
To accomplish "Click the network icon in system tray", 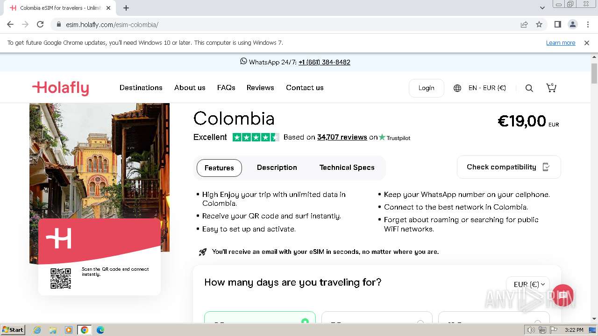I will (542, 330).
